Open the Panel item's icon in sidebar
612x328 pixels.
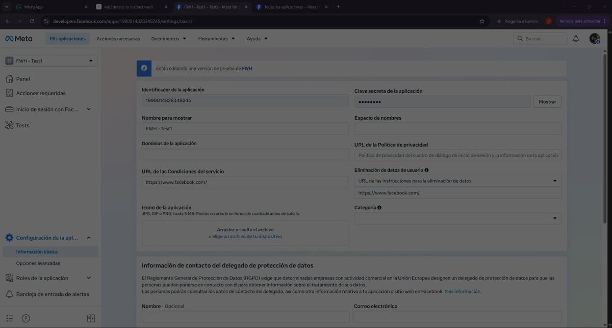click(x=9, y=79)
